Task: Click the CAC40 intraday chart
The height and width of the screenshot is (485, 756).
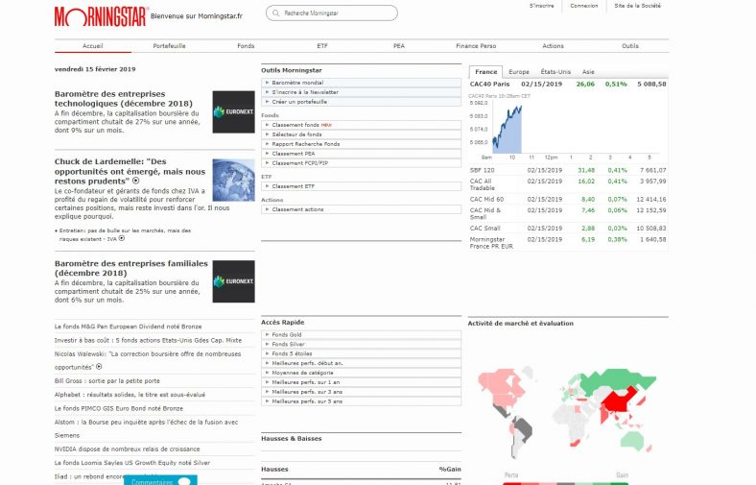Action: pyautogui.click(x=566, y=128)
